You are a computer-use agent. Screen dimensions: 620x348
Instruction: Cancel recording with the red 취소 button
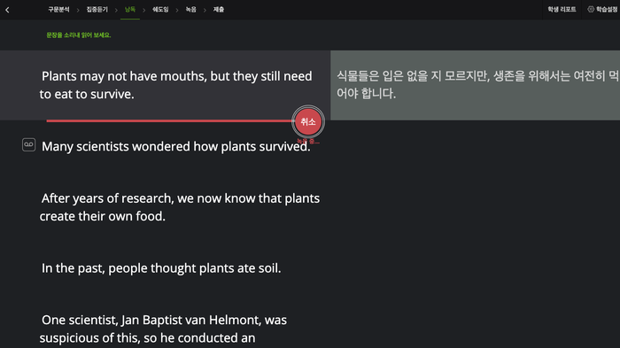coord(308,122)
